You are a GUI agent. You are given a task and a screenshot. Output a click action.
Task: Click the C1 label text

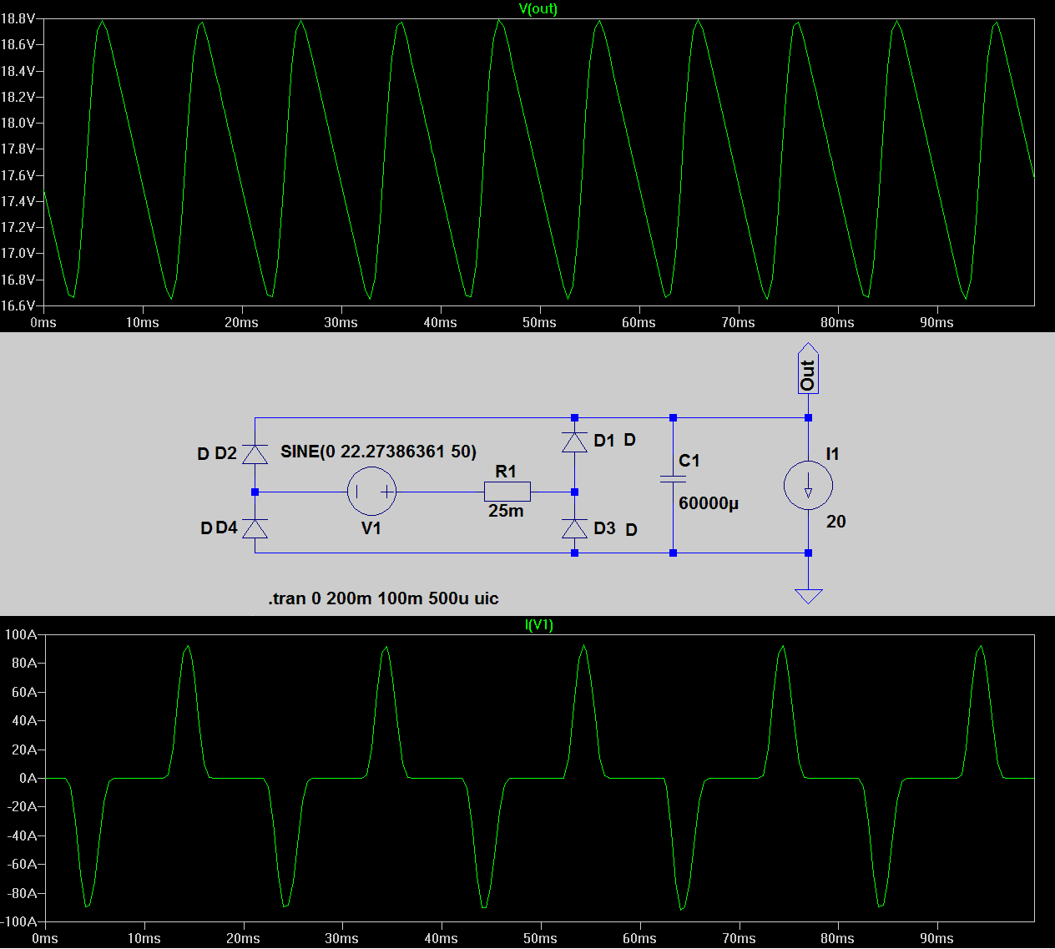tap(689, 461)
